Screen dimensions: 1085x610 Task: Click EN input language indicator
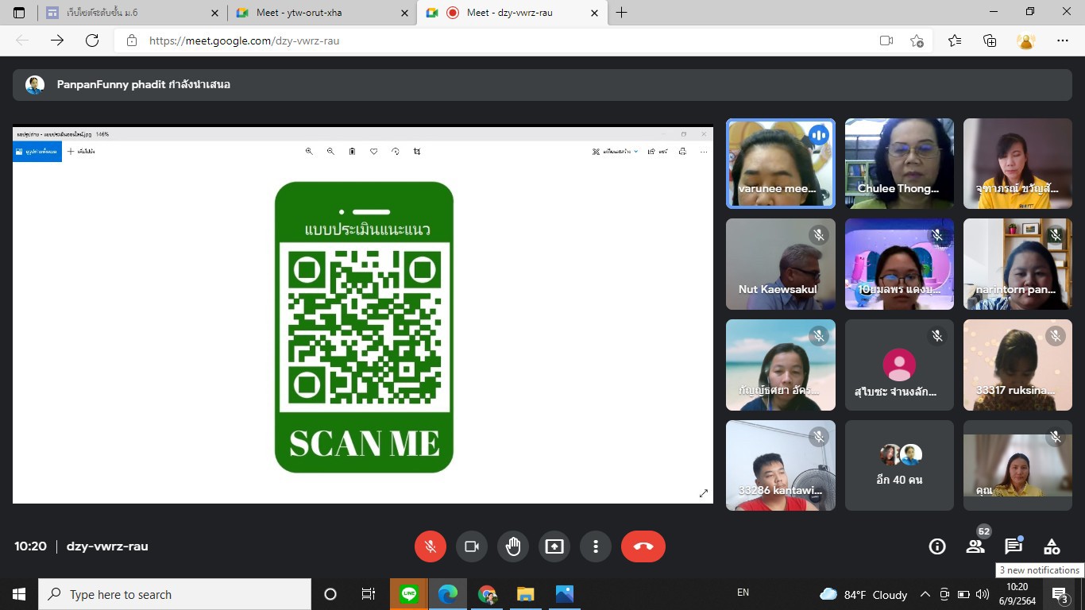(x=743, y=593)
